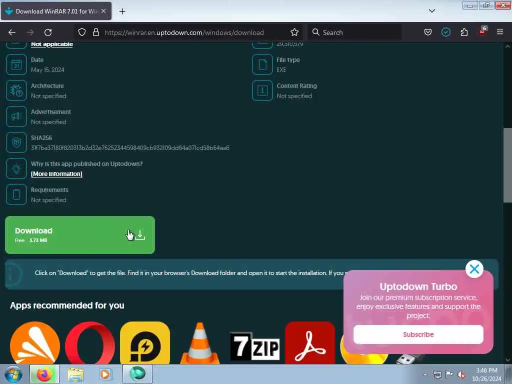View site security padlock info
This screenshot has height=384, width=512.
[x=95, y=32]
